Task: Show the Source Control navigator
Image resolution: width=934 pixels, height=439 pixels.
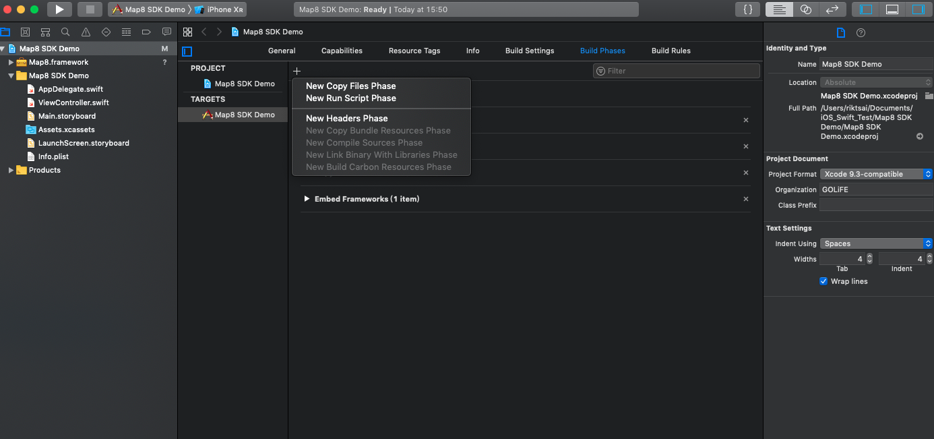Action: [25, 32]
